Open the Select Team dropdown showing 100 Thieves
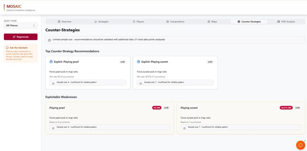This screenshot has width=307, height=151. (x=21, y=25)
